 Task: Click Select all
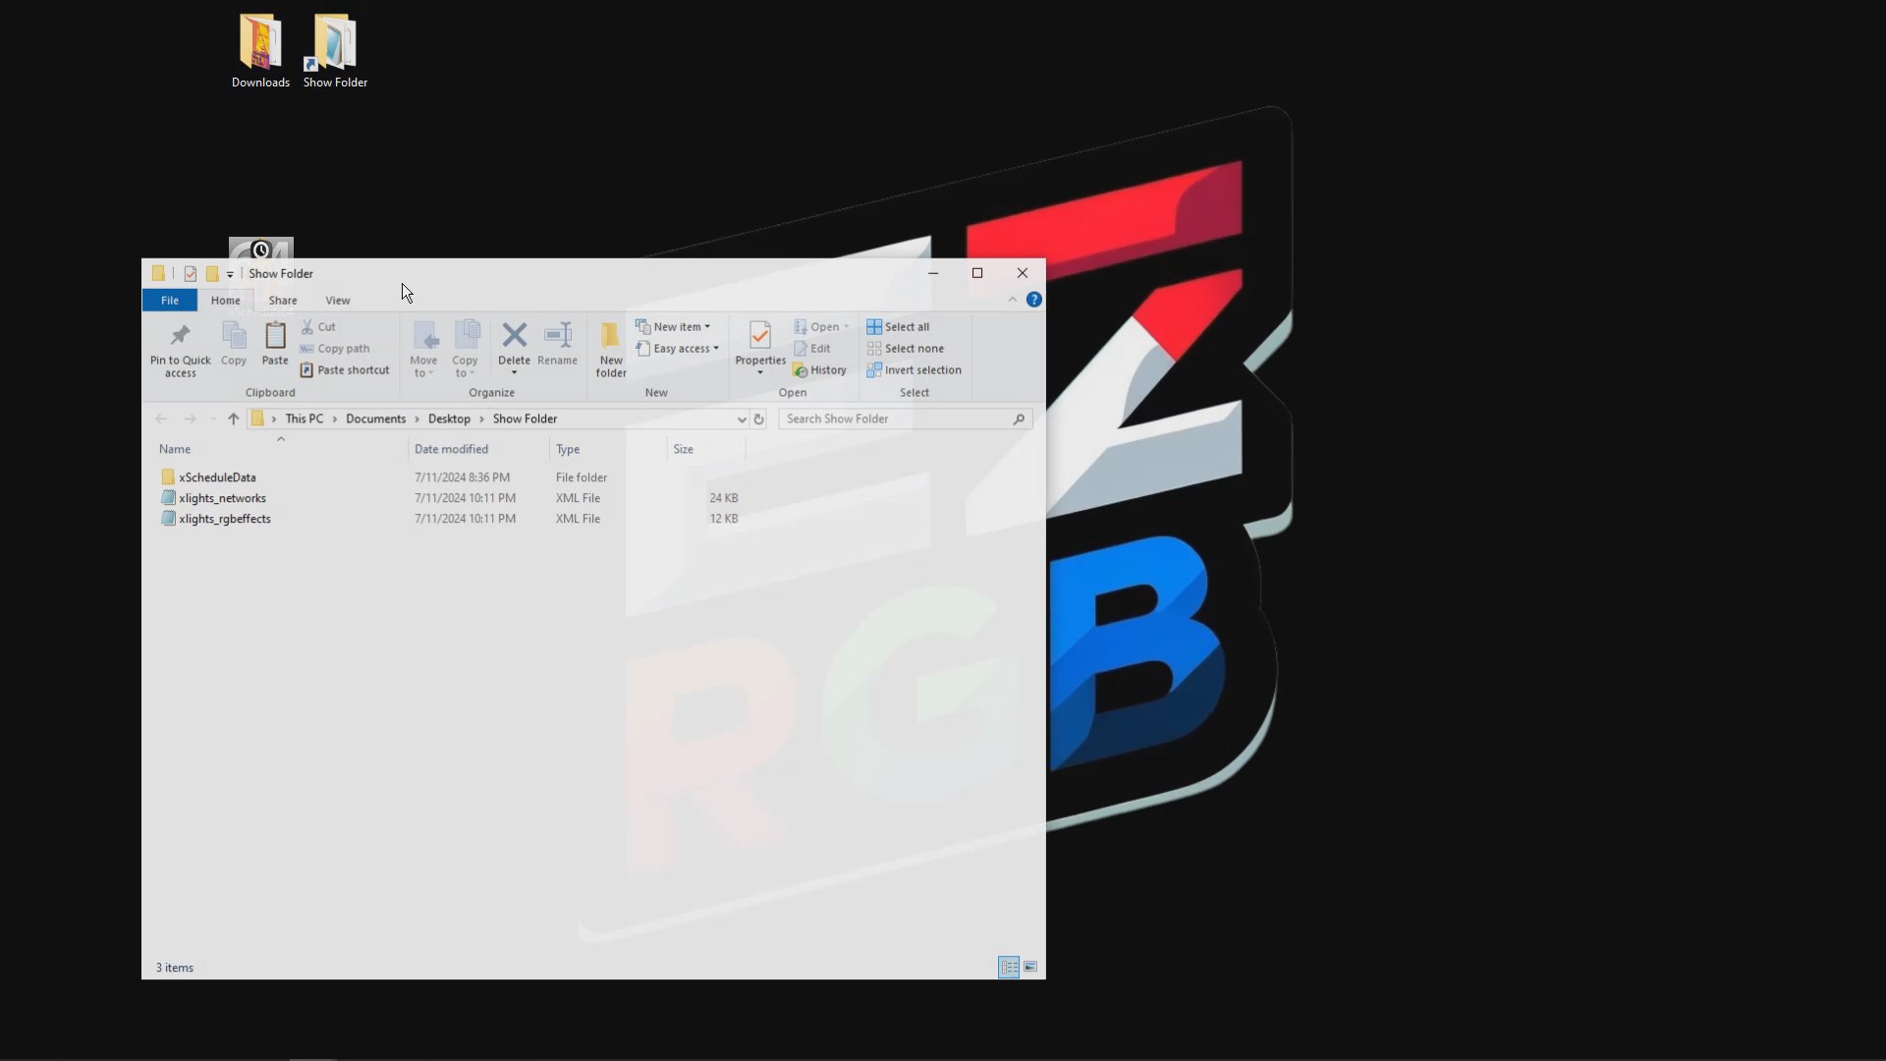point(898,327)
